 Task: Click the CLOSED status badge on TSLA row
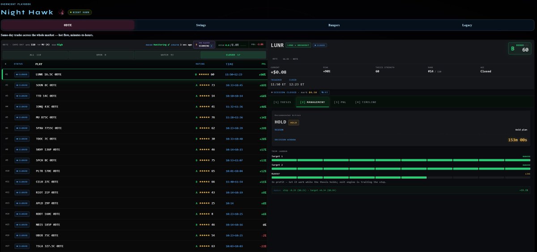21,246
